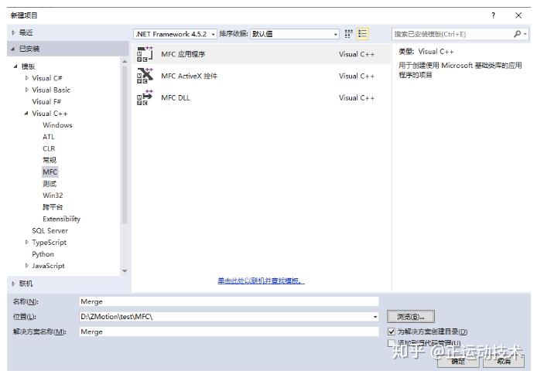Check 添加到源代码管理 checkbox
This screenshot has width=537, height=374.
391,342
